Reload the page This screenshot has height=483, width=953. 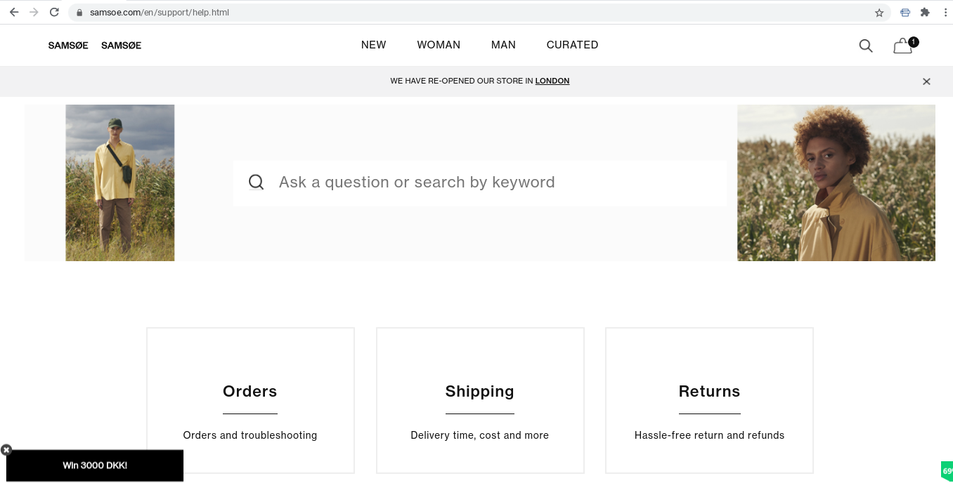coord(54,12)
